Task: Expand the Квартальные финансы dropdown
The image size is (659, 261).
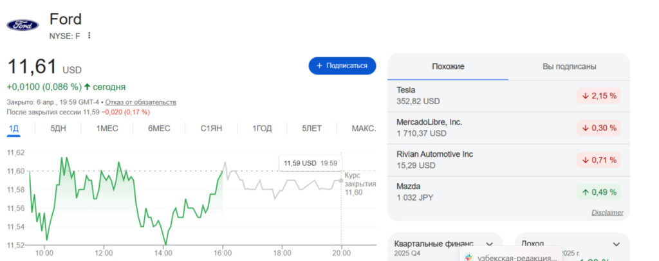Action: coord(489,244)
